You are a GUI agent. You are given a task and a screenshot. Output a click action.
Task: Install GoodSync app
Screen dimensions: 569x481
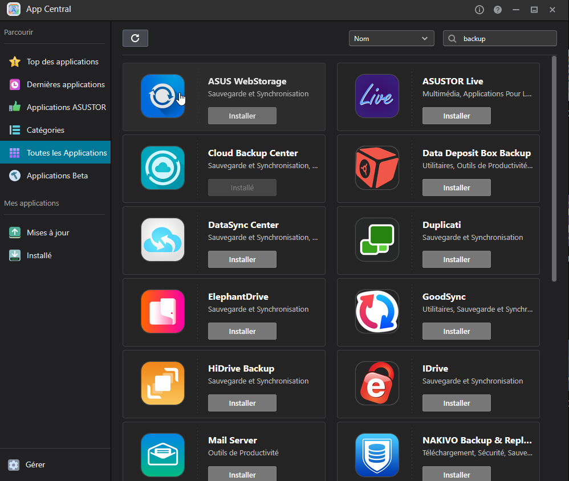[x=457, y=331]
